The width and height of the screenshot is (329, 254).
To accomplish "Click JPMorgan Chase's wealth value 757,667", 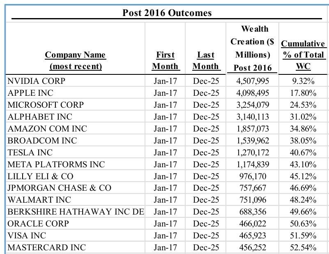I will (252, 188).
